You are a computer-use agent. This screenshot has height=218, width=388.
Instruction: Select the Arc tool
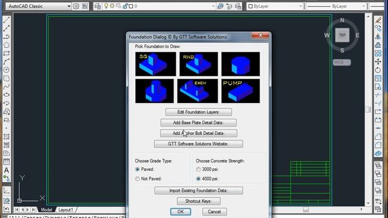[x=7, y=62]
